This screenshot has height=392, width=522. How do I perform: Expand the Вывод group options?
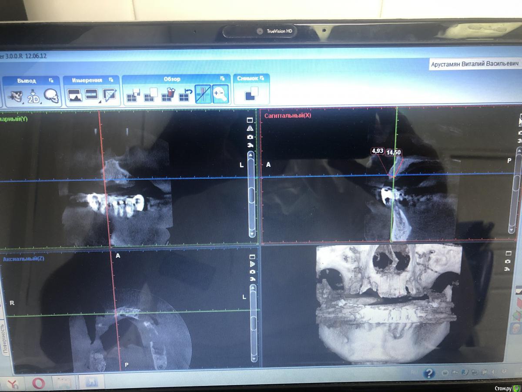coord(51,81)
